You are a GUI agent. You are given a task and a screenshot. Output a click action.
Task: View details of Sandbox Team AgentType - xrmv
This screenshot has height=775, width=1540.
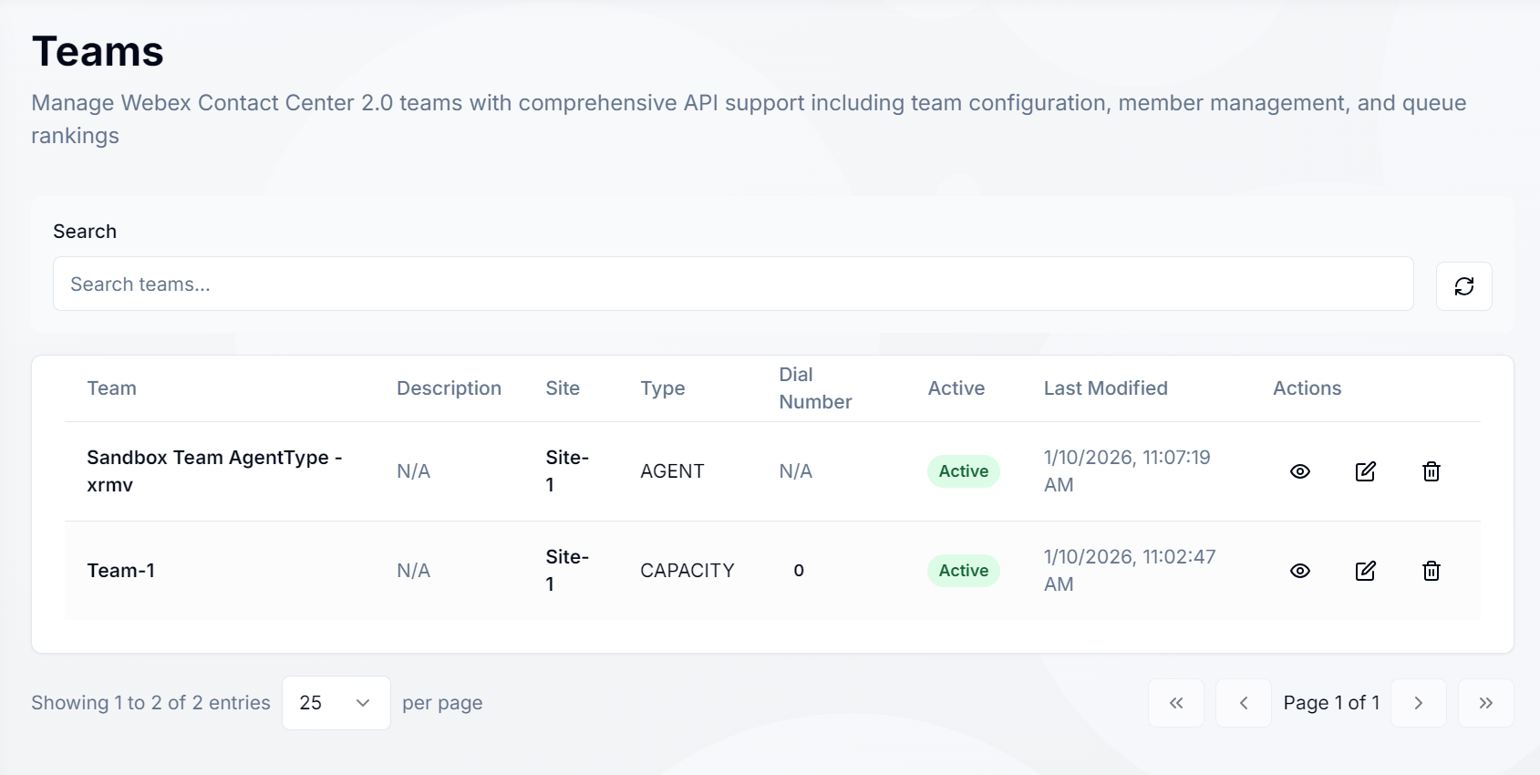tap(1300, 471)
